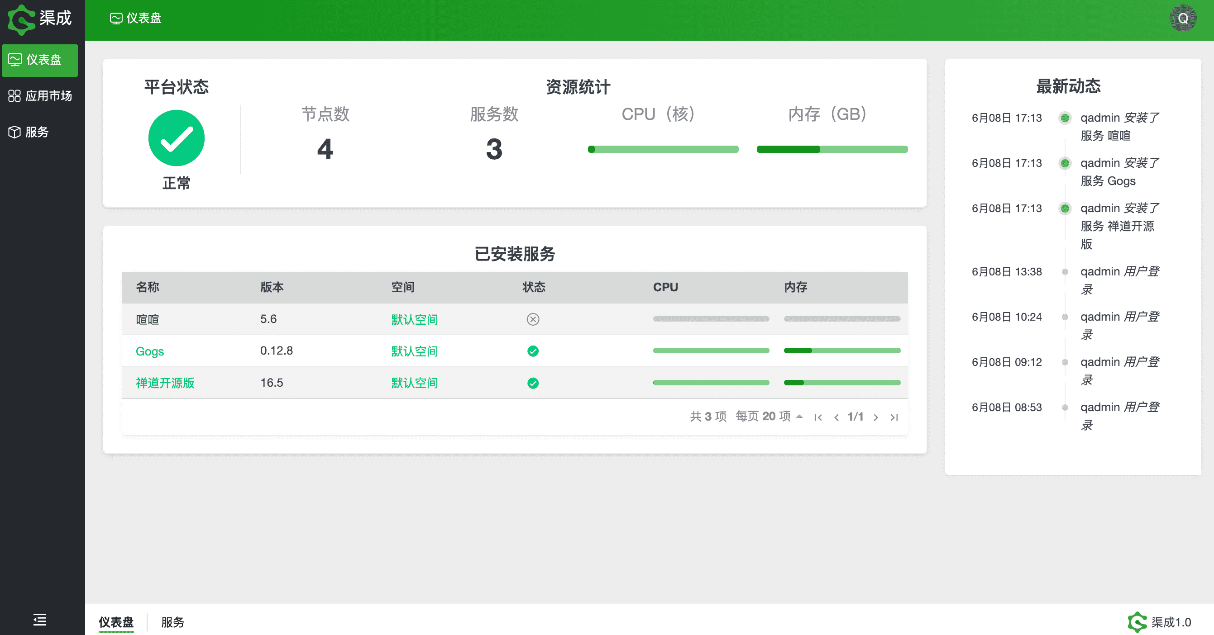Expand the 每页 20 项 page size dropdown
Image resolution: width=1214 pixels, height=635 pixels.
pyautogui.click(x=769, y=416)
